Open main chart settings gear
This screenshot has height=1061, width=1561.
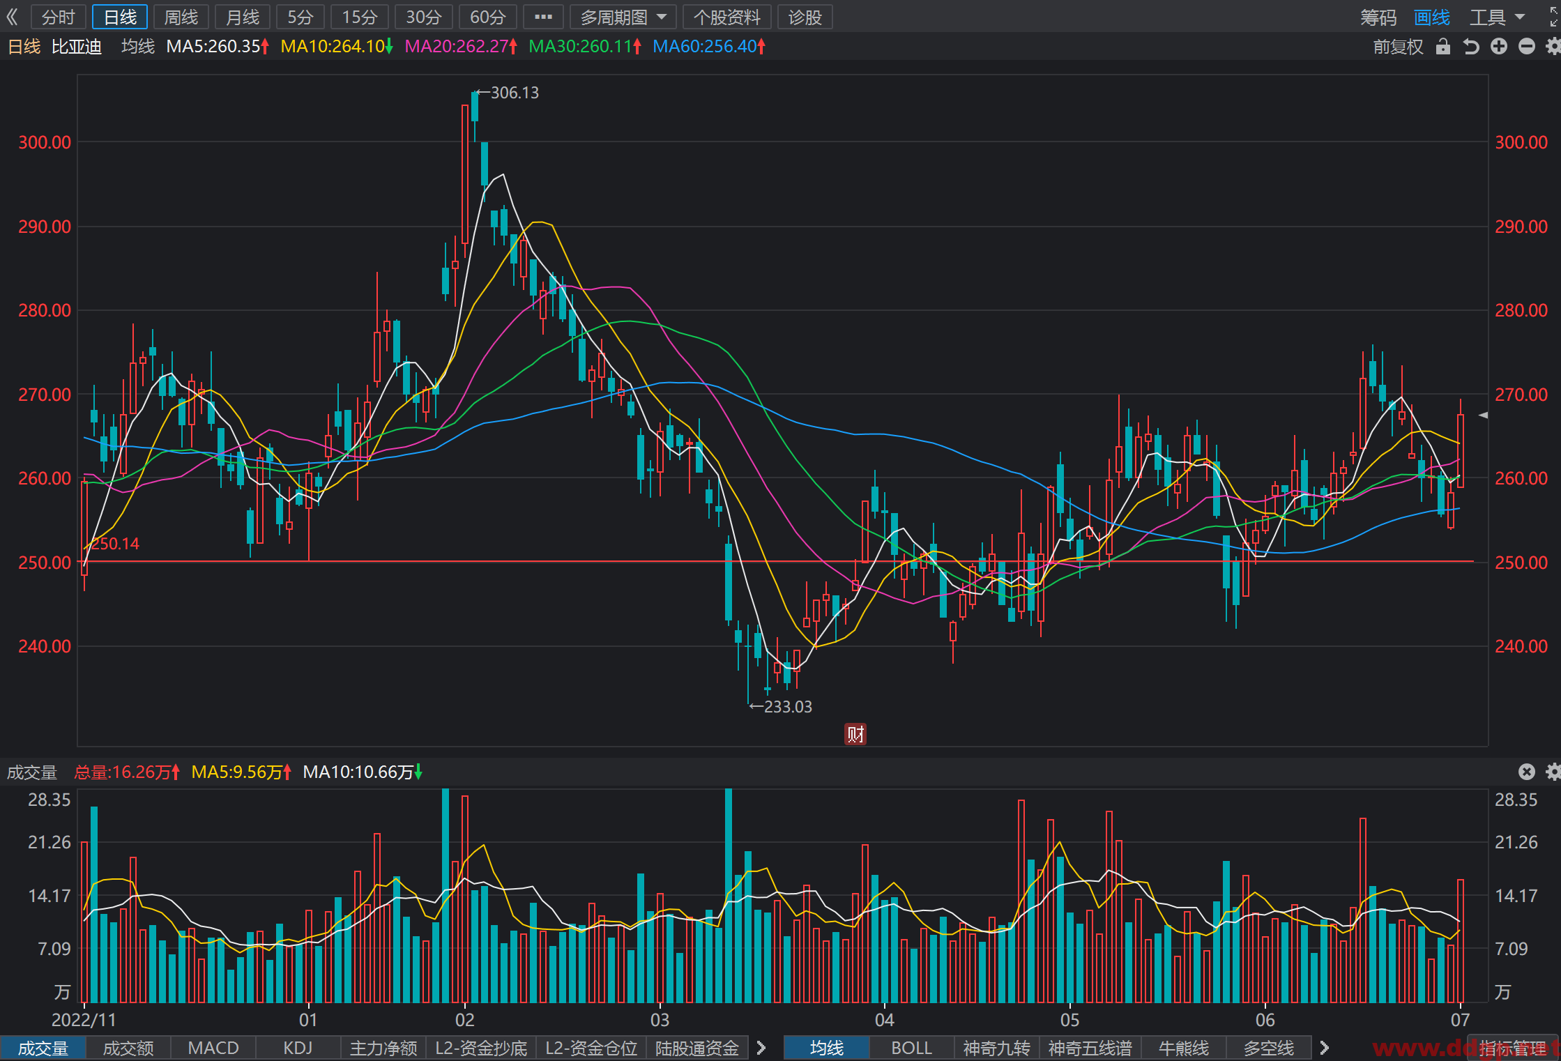tap(1553, 47)
